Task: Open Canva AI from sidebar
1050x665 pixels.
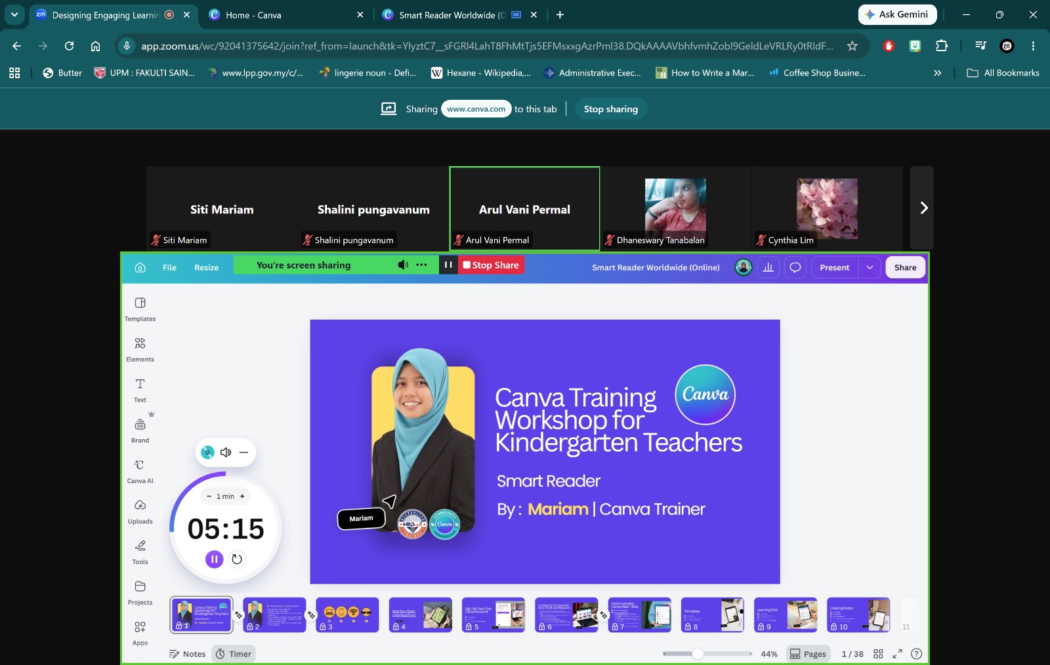Action: pos(140,471)
